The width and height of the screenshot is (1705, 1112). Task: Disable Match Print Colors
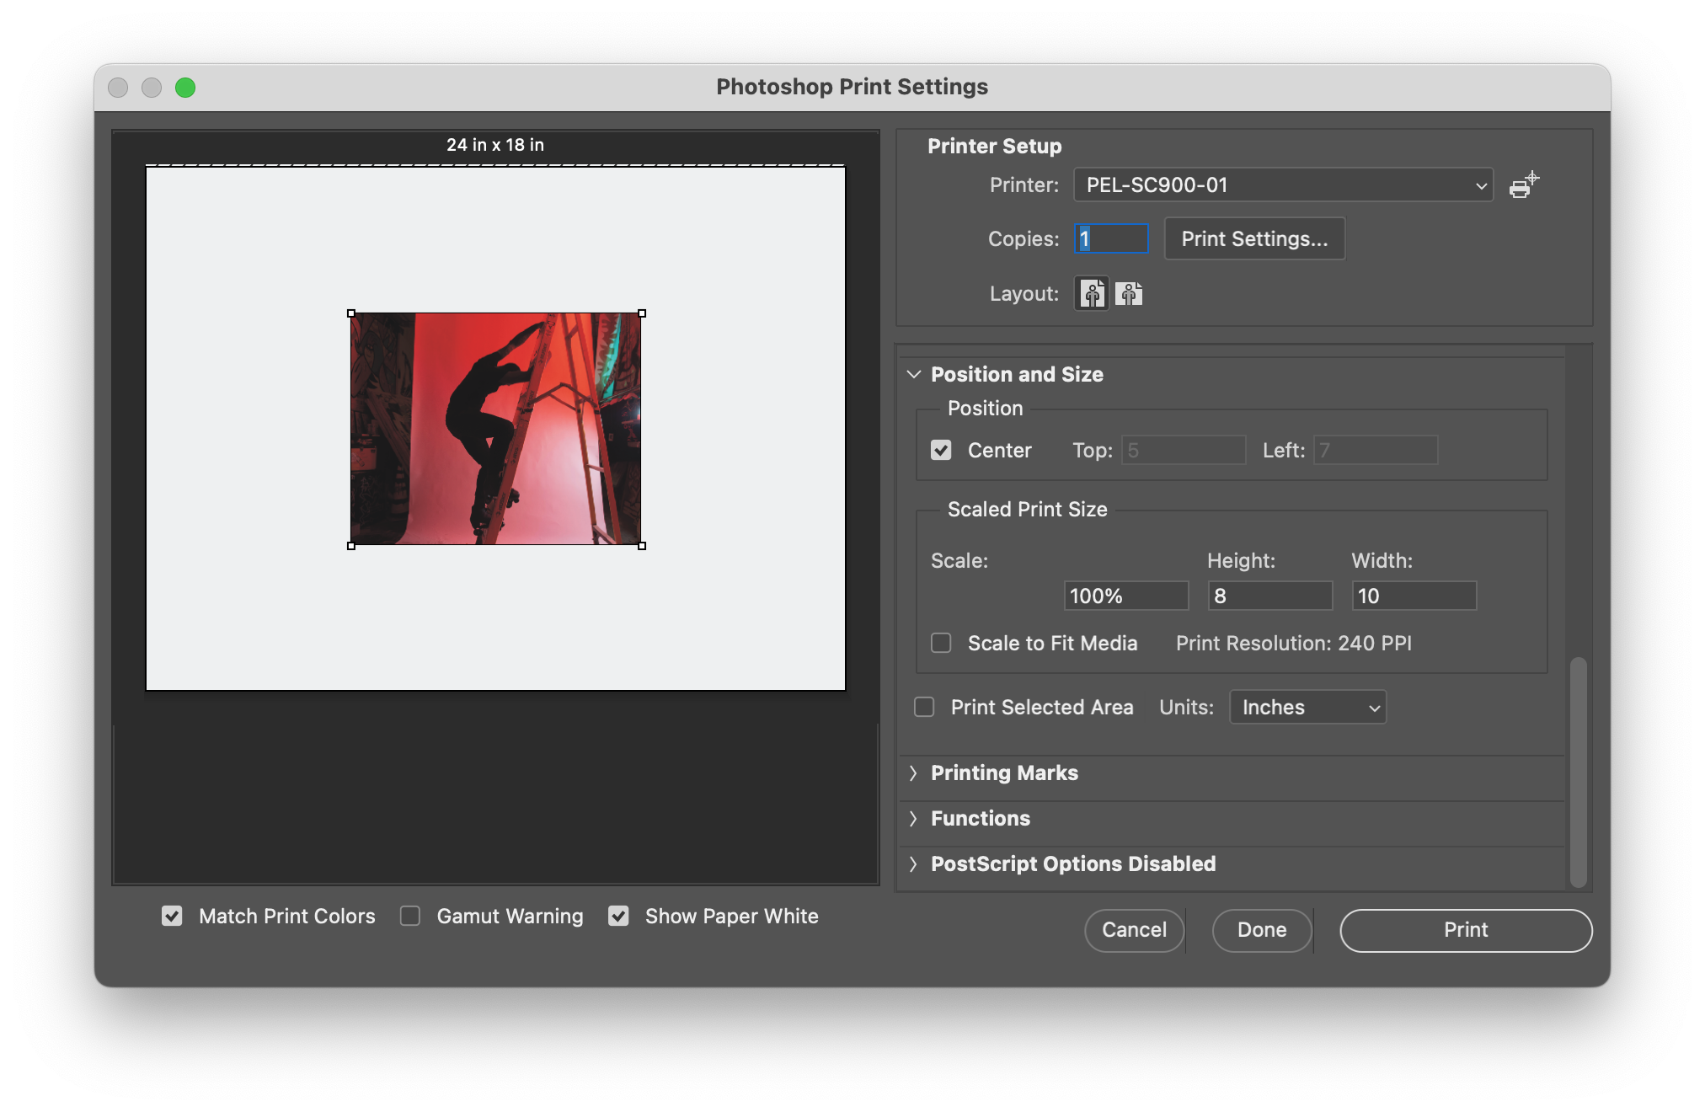click(172, 916)
